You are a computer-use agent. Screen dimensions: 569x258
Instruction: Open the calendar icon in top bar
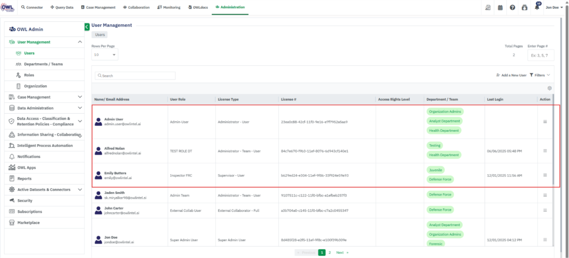[500, 7]
